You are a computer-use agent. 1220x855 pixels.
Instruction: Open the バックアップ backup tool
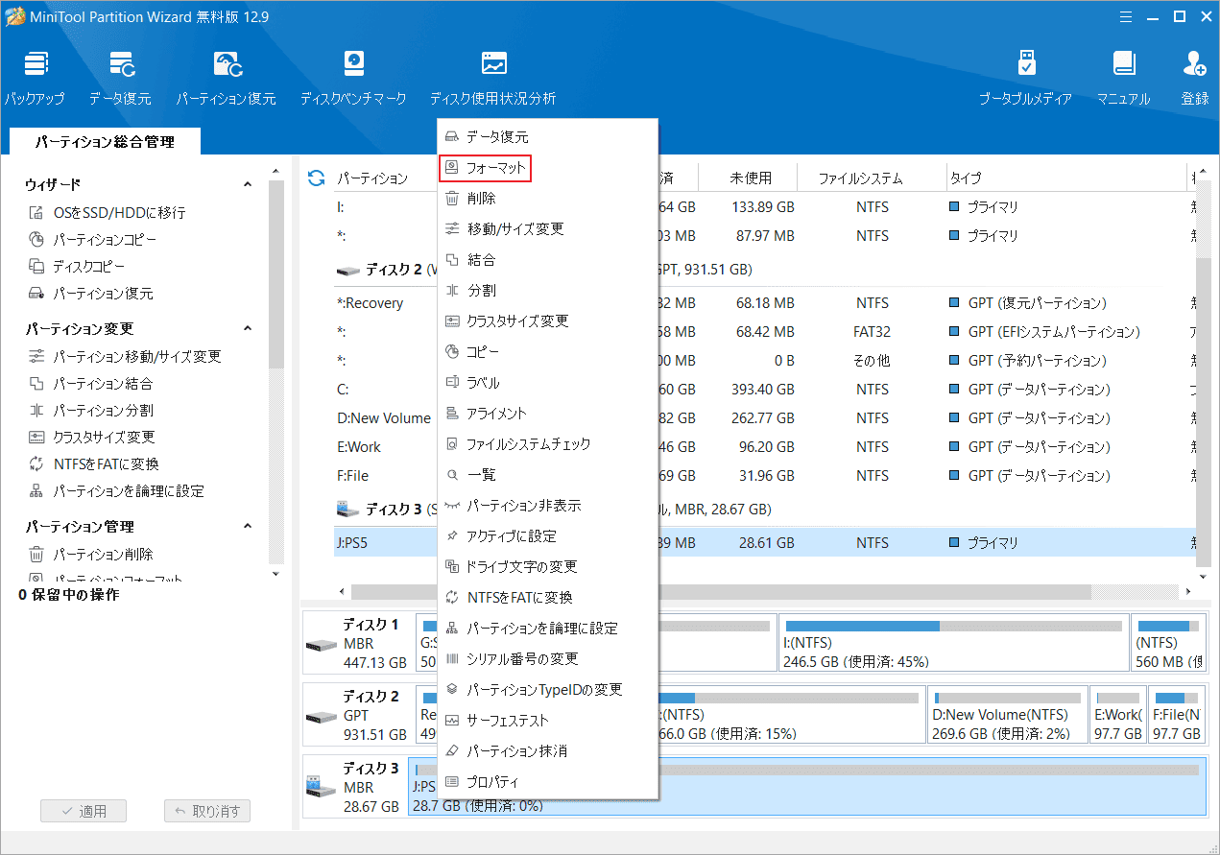35,78
